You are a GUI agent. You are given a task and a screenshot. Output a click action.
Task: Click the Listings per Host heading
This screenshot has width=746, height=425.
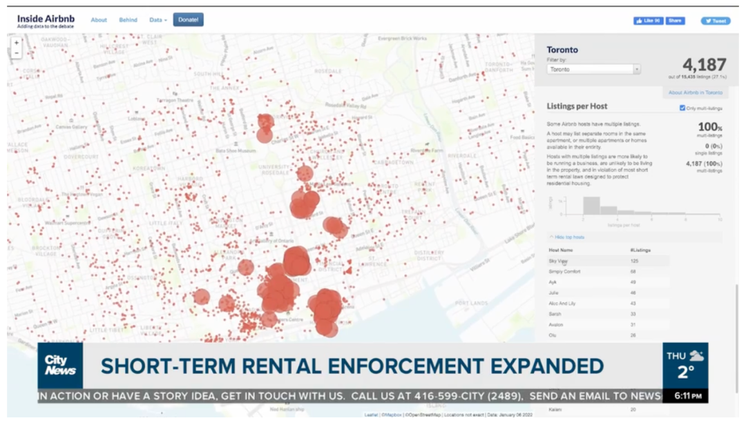577,106
